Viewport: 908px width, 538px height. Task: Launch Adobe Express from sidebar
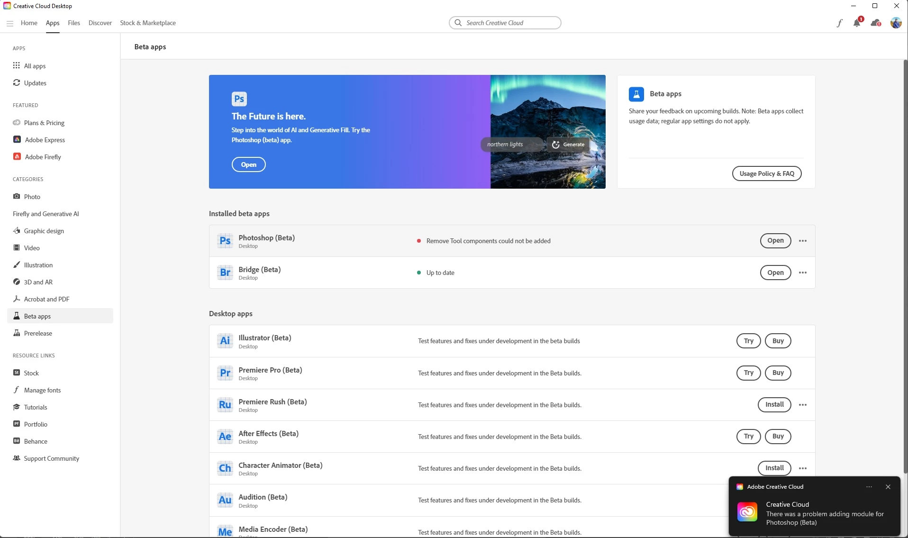point(60,140)
